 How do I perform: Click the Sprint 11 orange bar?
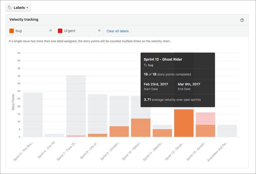[162, 133]
